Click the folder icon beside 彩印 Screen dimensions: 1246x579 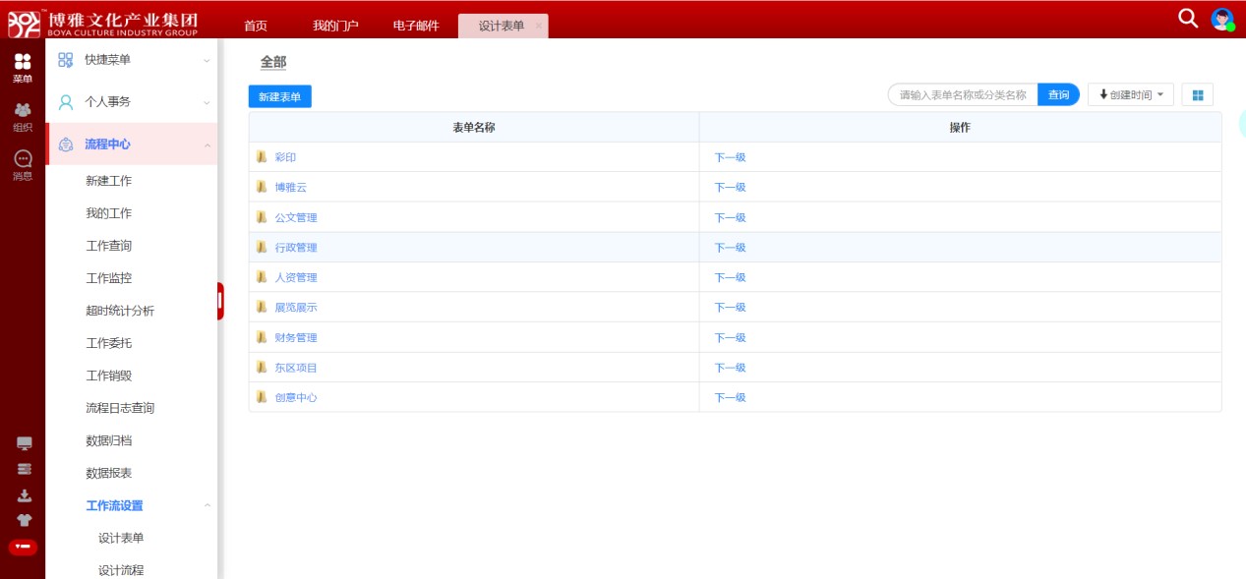pos(262,156)
